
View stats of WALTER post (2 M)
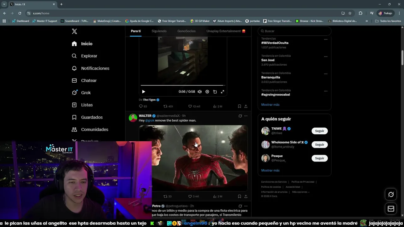(218, 196)
